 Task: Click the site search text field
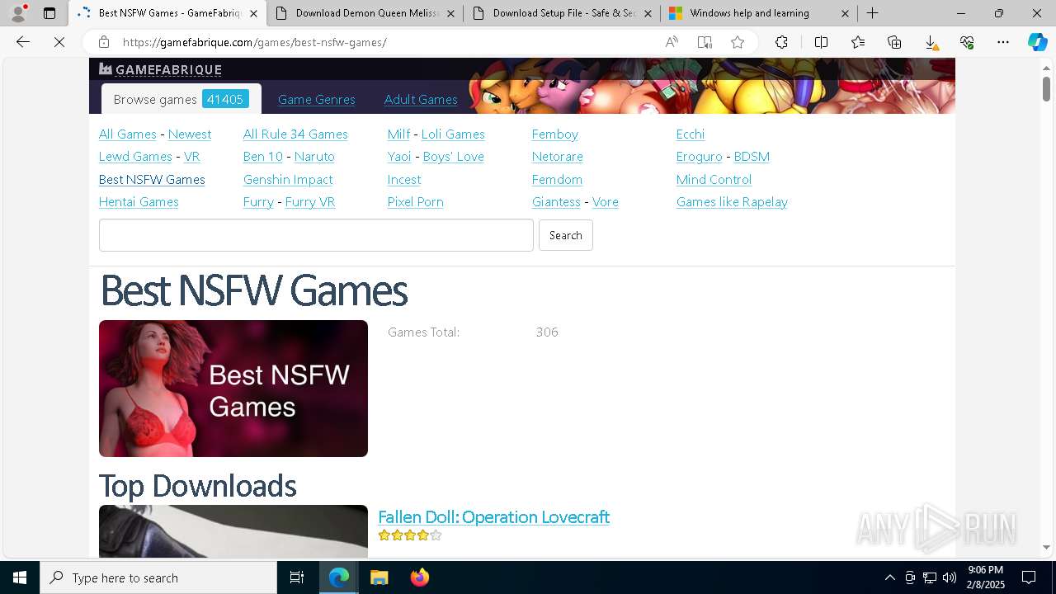[x=316, y=235]
